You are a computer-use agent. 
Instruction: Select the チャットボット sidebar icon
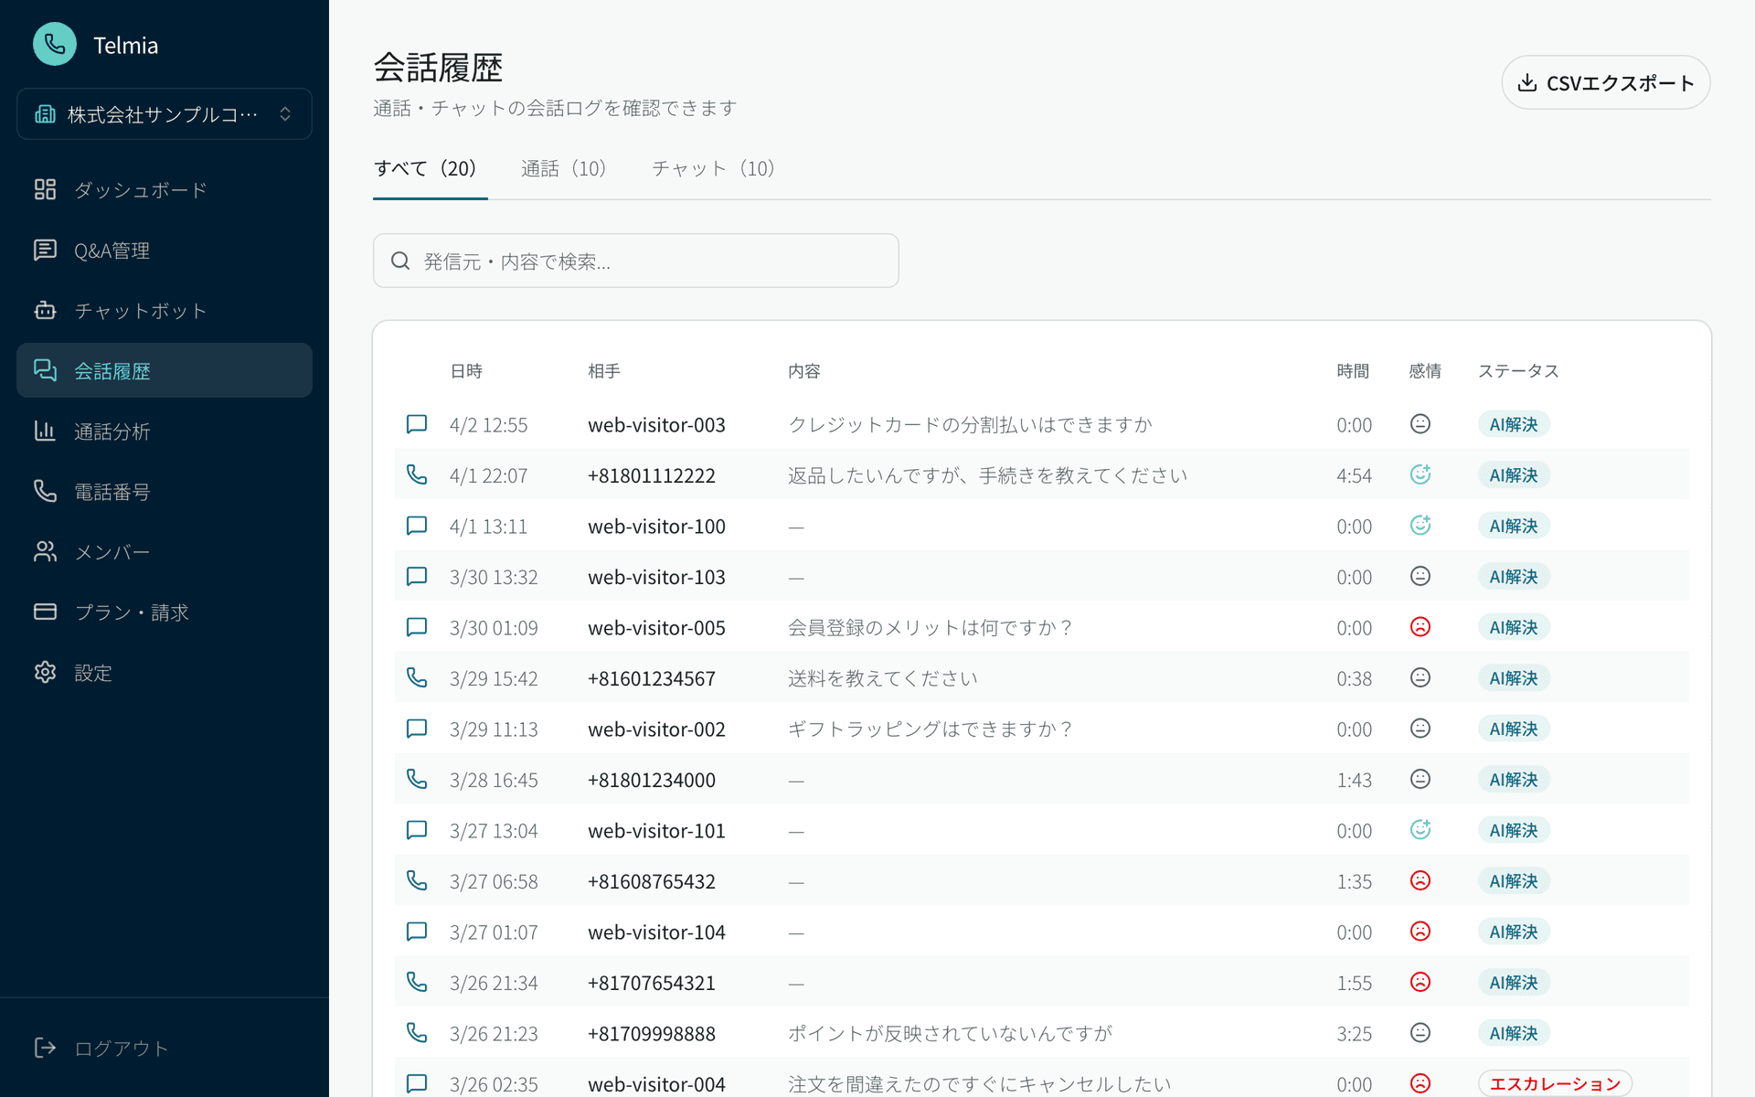click(45, 310)
